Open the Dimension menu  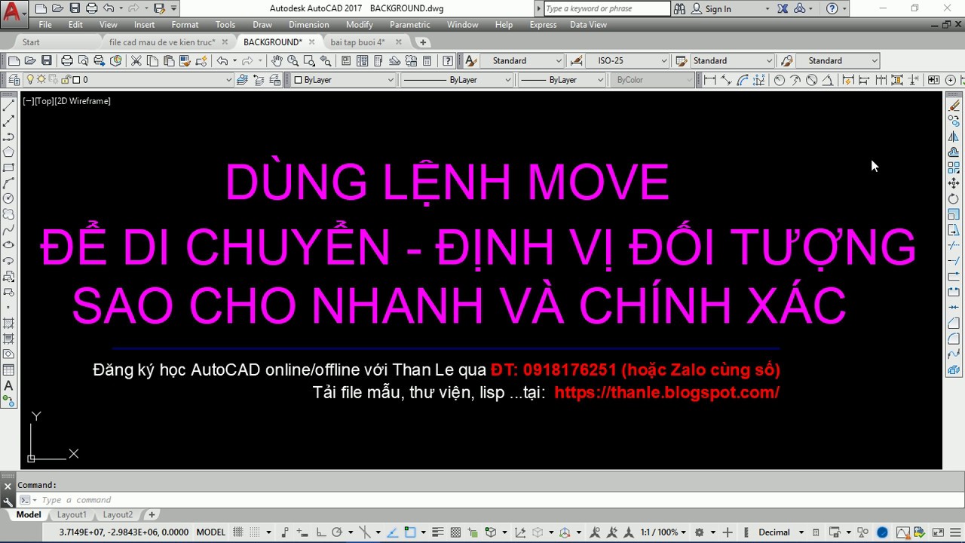(x=309, y=25)
